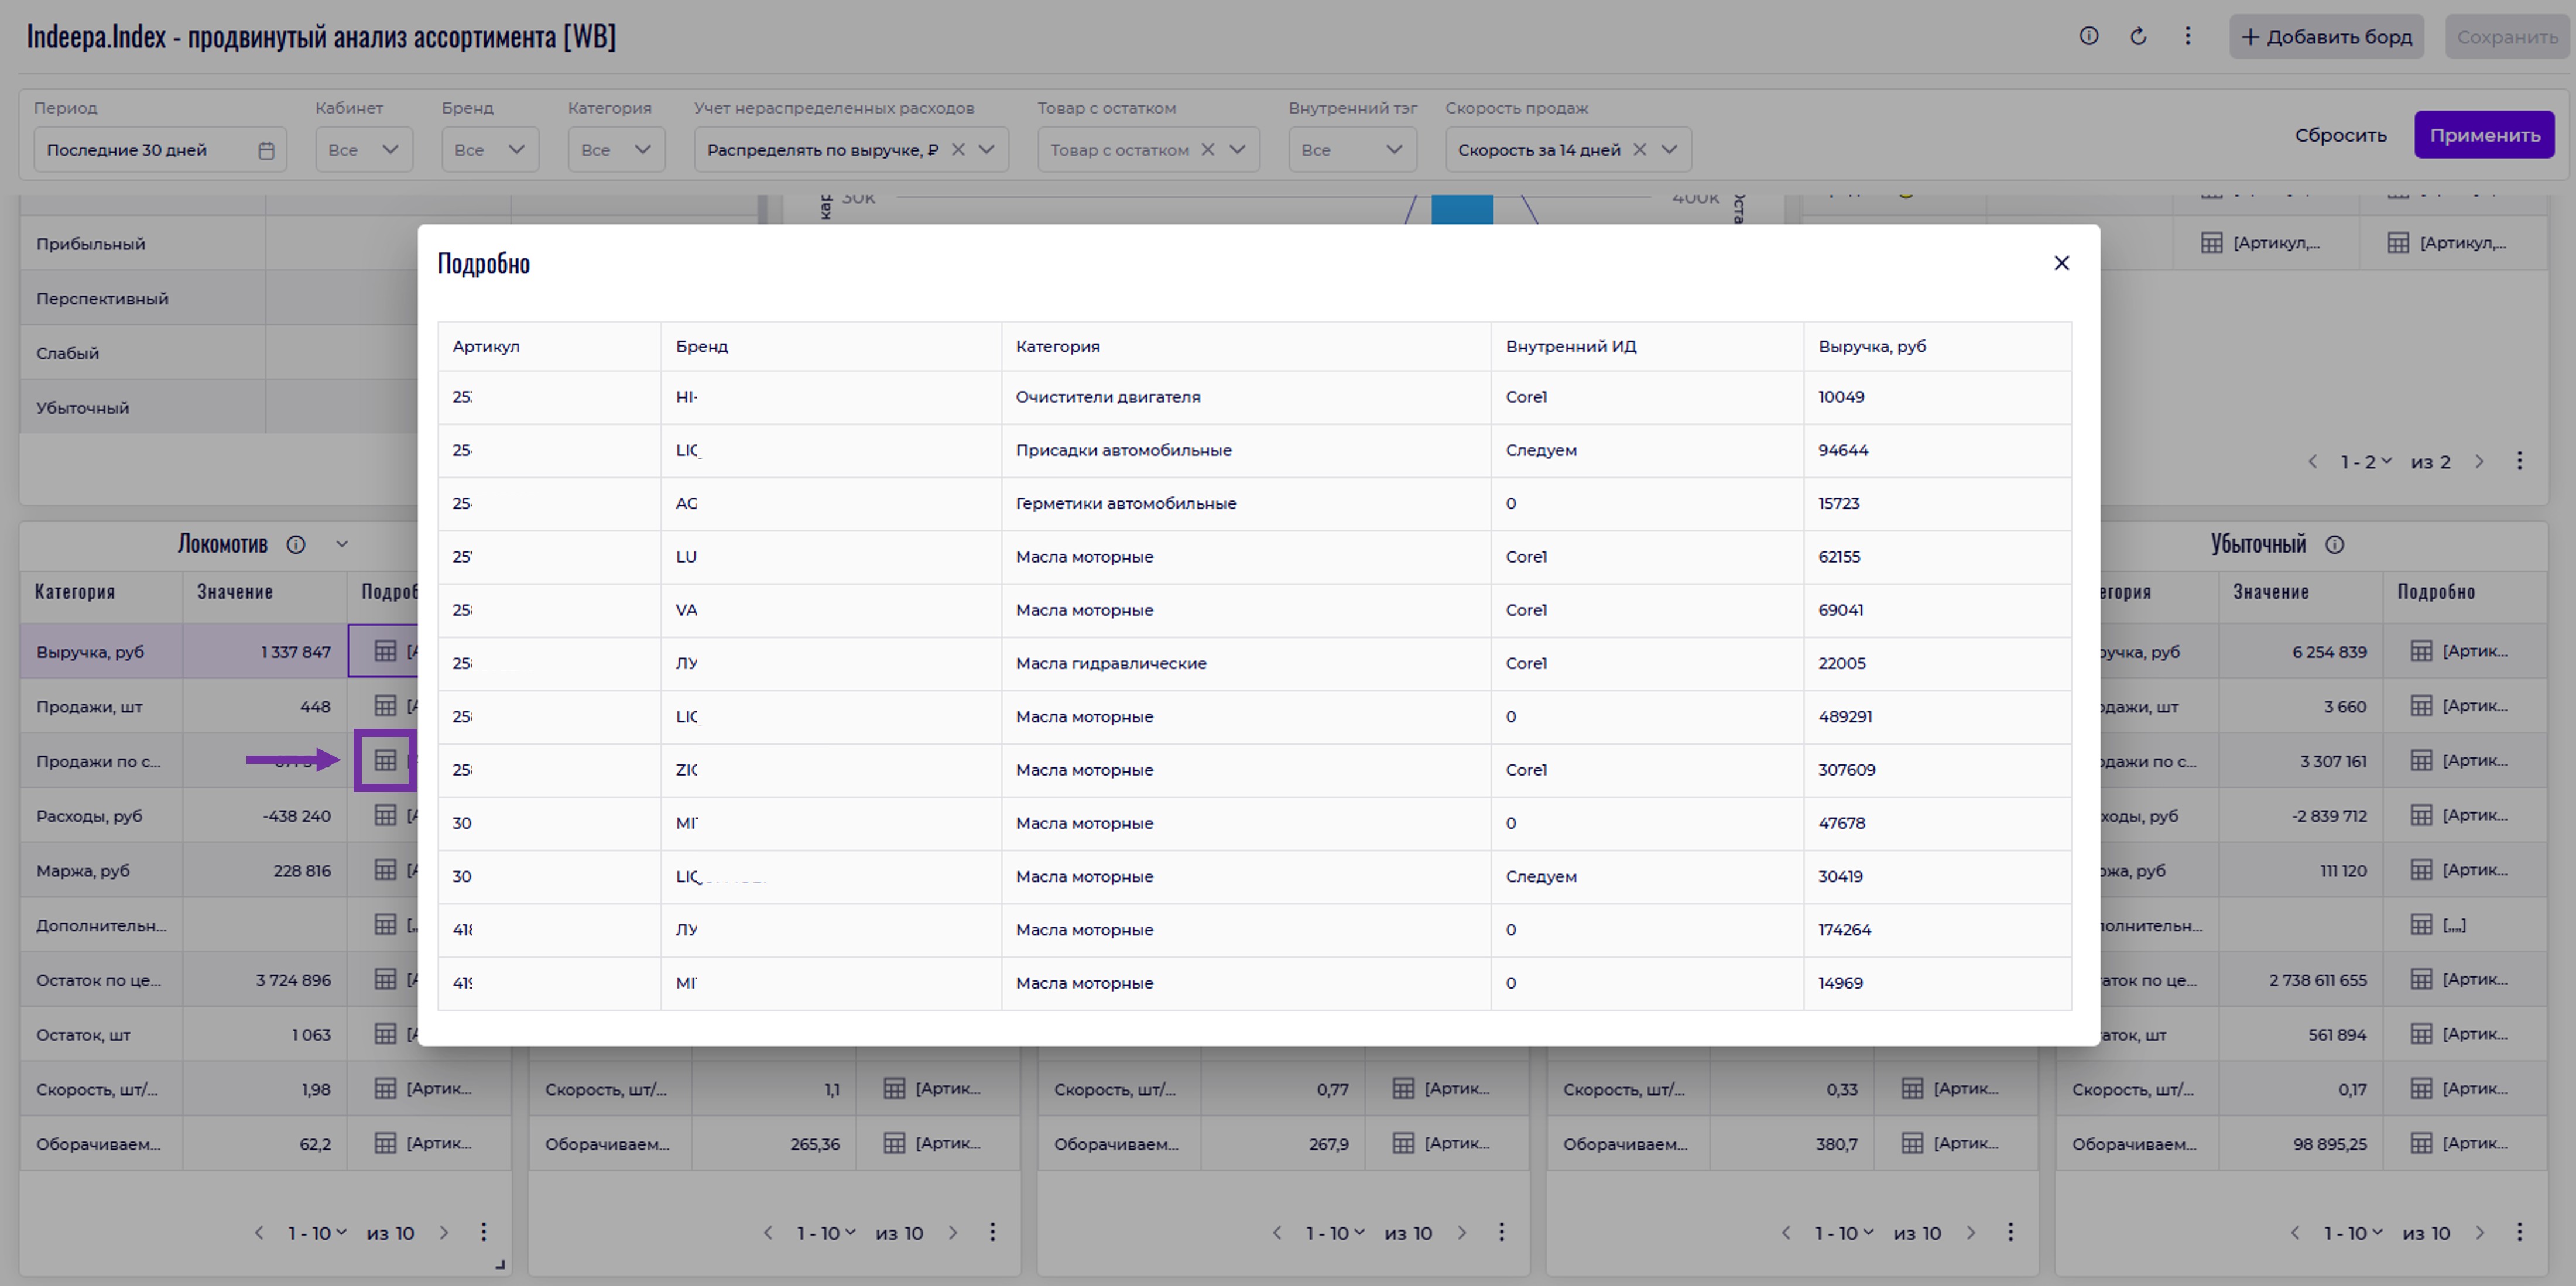Screen dimensions: 2576x1286
Task: Clear the Товар с остатком filter value
Action: 1207,150
